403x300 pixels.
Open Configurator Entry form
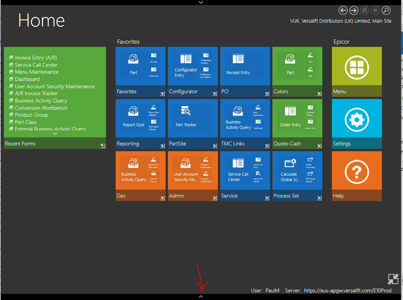(186, 65)
